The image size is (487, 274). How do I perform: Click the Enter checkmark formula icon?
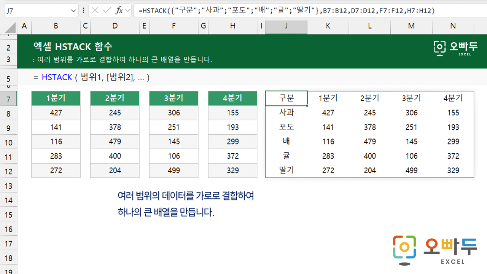pos(107,10)
